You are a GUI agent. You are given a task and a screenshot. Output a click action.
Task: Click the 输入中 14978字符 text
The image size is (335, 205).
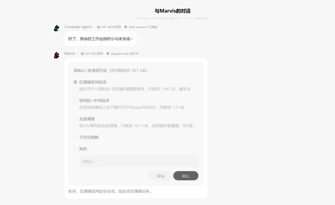coord(109,27)
